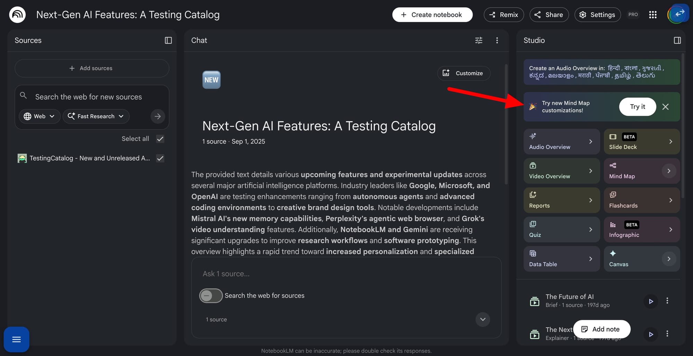Screen dimensions: 693x356
Task: Open chat more options menu
Action: [x=497, y=41]
